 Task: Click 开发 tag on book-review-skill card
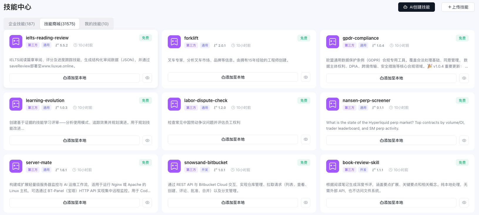pyautogui.click(x=363, y=170)
